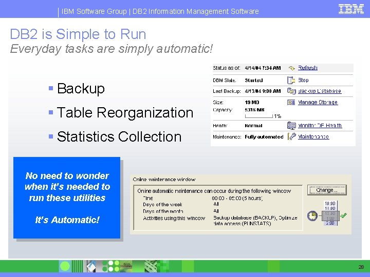Image resolution: width=370 pixels, height=277 pixels.
Task: Click the Stop link
Action: [x=303, y=80]
